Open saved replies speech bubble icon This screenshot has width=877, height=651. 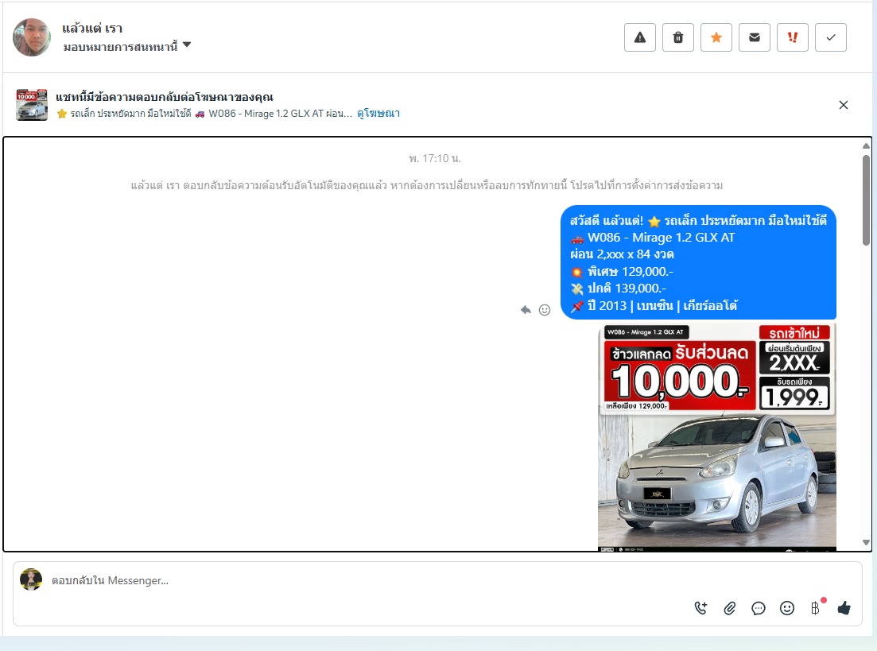[x=759, y=608]
